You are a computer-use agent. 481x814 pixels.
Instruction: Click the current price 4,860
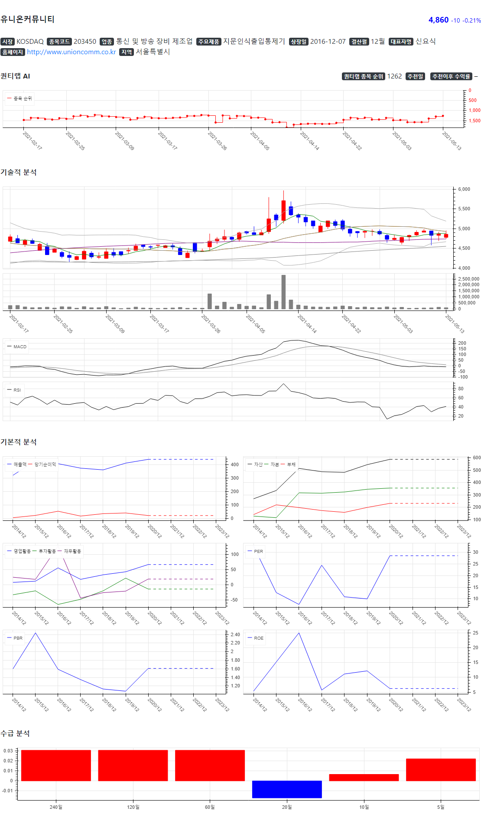(439, 20)
